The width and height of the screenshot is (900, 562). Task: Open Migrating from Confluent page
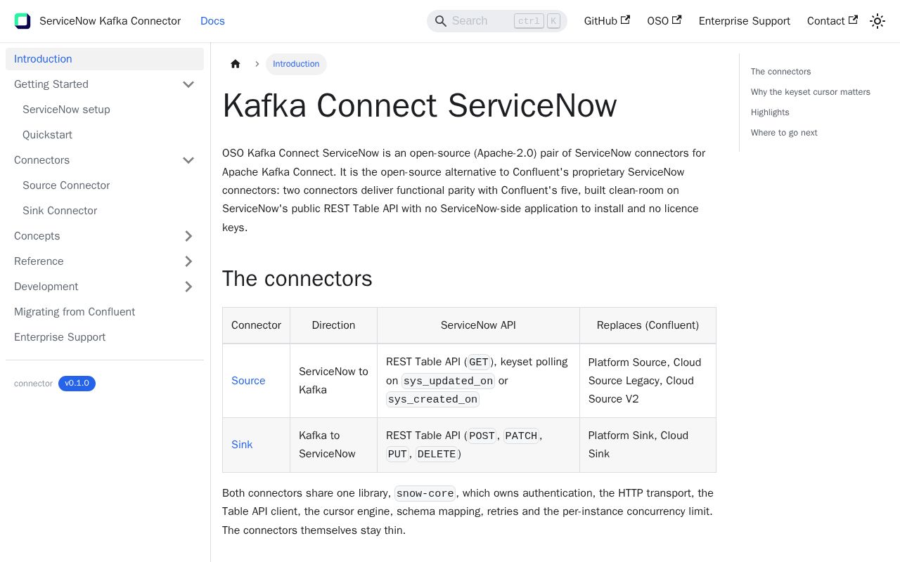tap(105, 312)
